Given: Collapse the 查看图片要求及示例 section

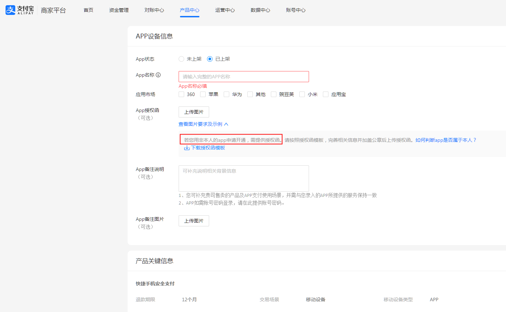Looking at the screenshot, I should tap(203, 124).
